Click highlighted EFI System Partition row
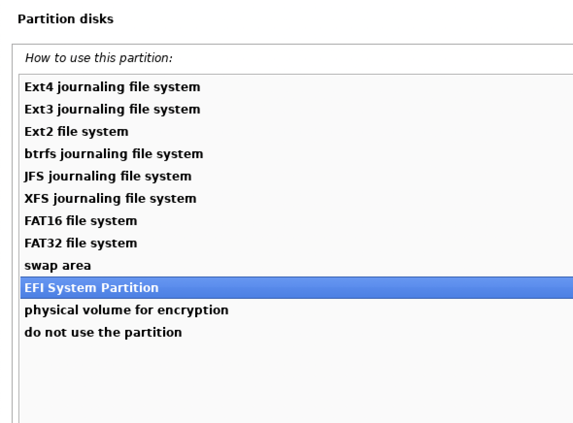The image size is (573, 423). pyautogui.click(x=91, y=288)
